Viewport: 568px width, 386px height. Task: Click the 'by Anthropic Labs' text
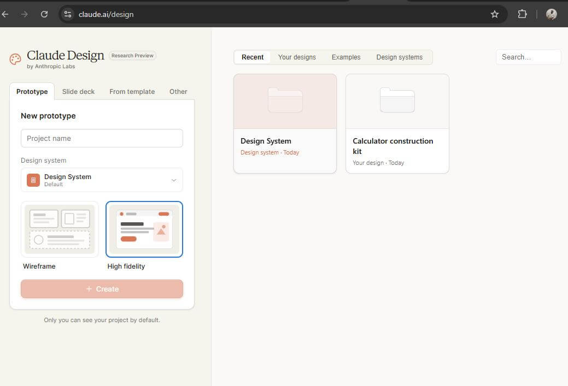pos(51,67)
